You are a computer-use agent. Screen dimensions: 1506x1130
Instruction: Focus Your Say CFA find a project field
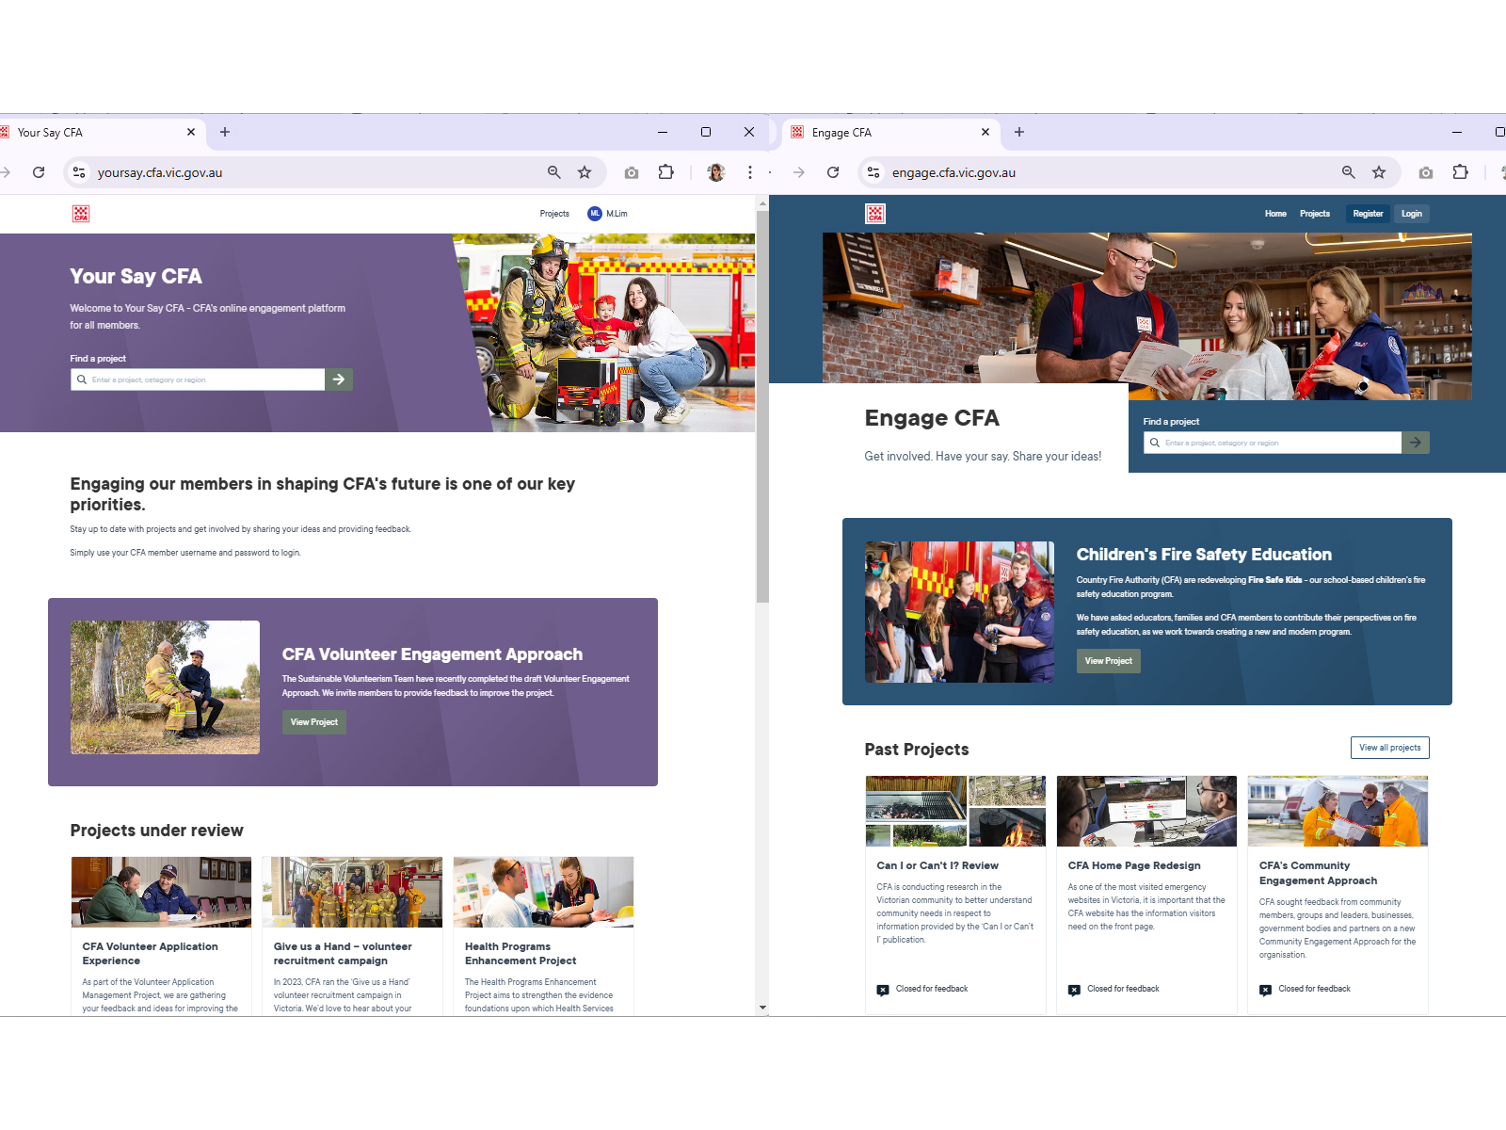[198, 379]
